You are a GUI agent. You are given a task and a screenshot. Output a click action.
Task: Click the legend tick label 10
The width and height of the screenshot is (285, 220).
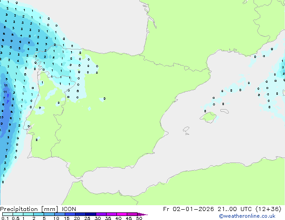click(x=56, y=219)
